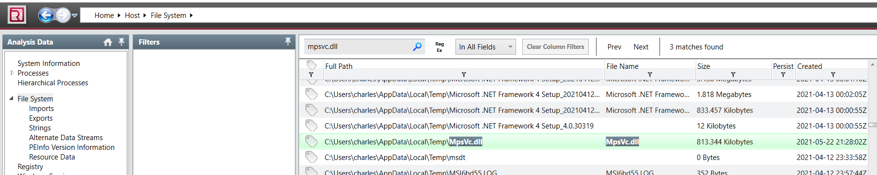This screenshot has width=877, height=175.
Task: Click the 2021-04-13 00:02:05Z created cell
Action: 831,95
